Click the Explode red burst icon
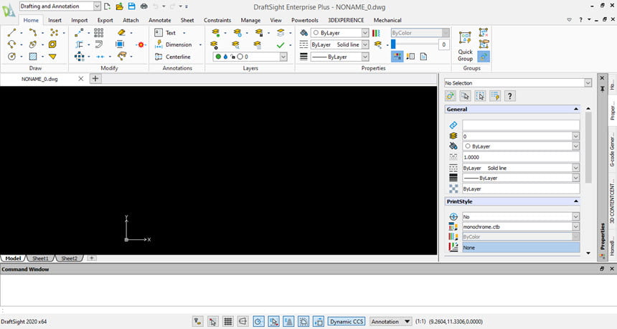 click(141, 45)
